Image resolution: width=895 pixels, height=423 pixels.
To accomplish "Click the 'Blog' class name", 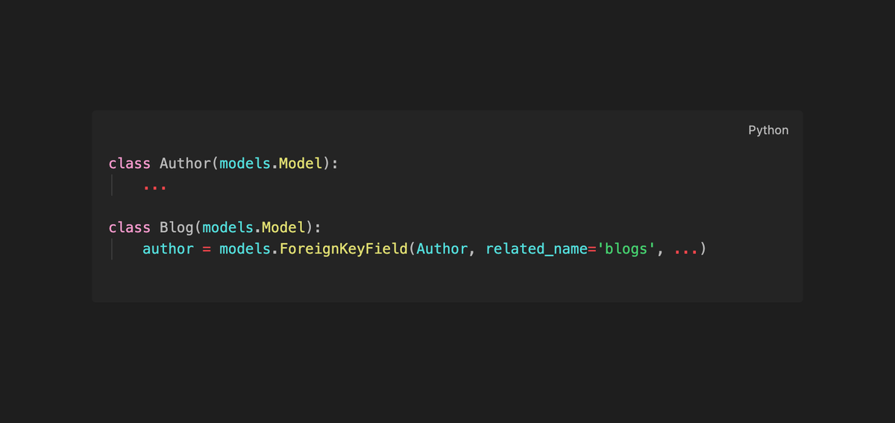I will click(x=177, y=228).
